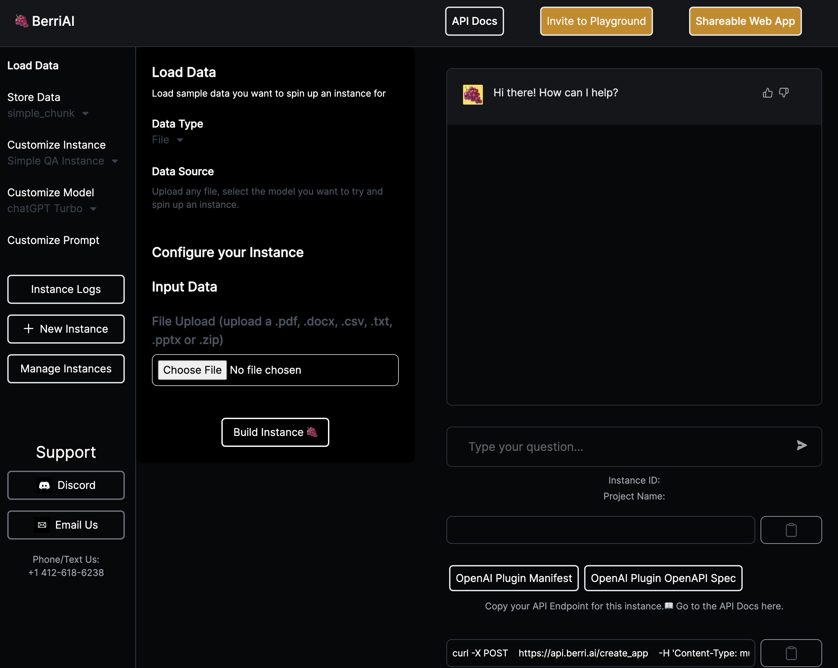The image size is (838, 668).
Task: Select Load Data in sidebar
Action: 33,65
